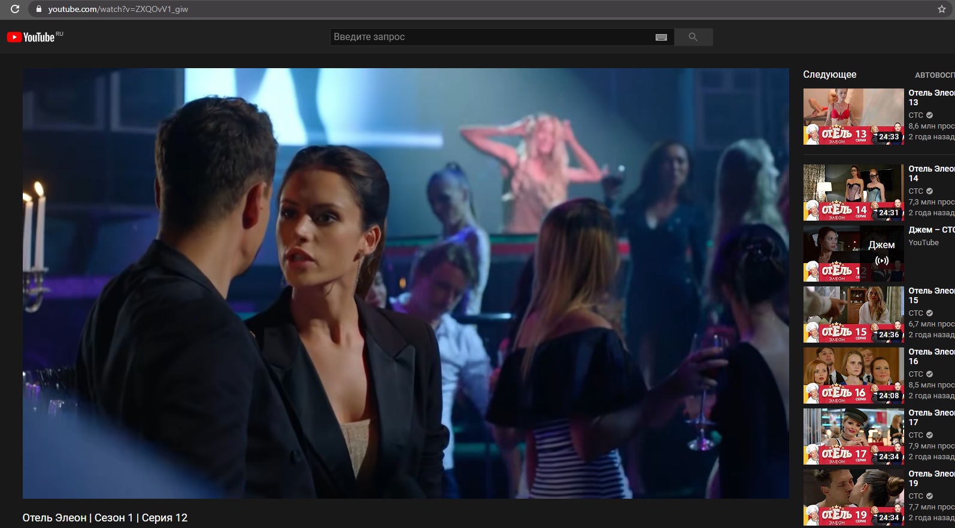The width and height of the screenshot is (955, 528).
Task: Open the episode 14 video title link
Action: click(932, 173)
